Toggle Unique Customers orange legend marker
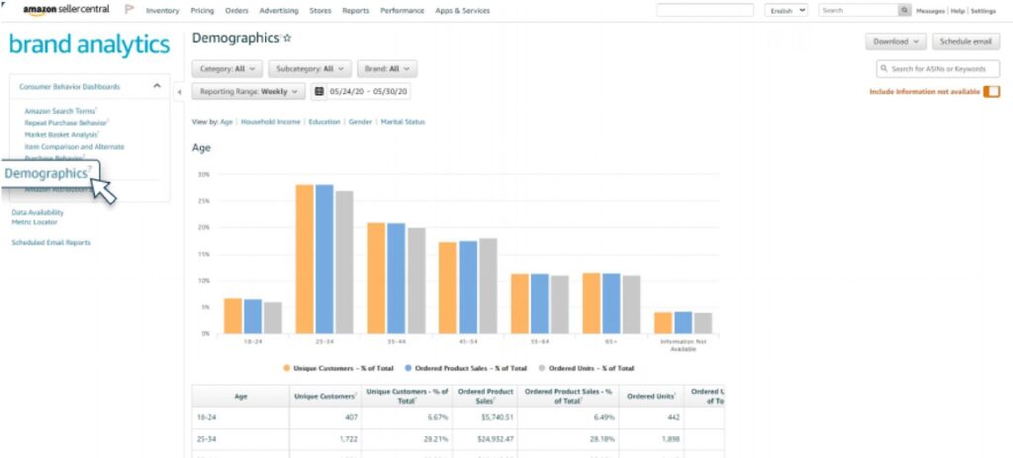Screen dimensions: 1013x458 click(x=286, y=368)
